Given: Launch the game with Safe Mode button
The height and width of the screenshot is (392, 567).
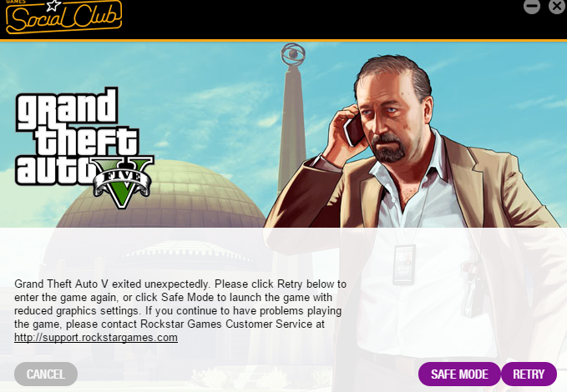Looking at the screenshot, I should click(x=459, y=374).
